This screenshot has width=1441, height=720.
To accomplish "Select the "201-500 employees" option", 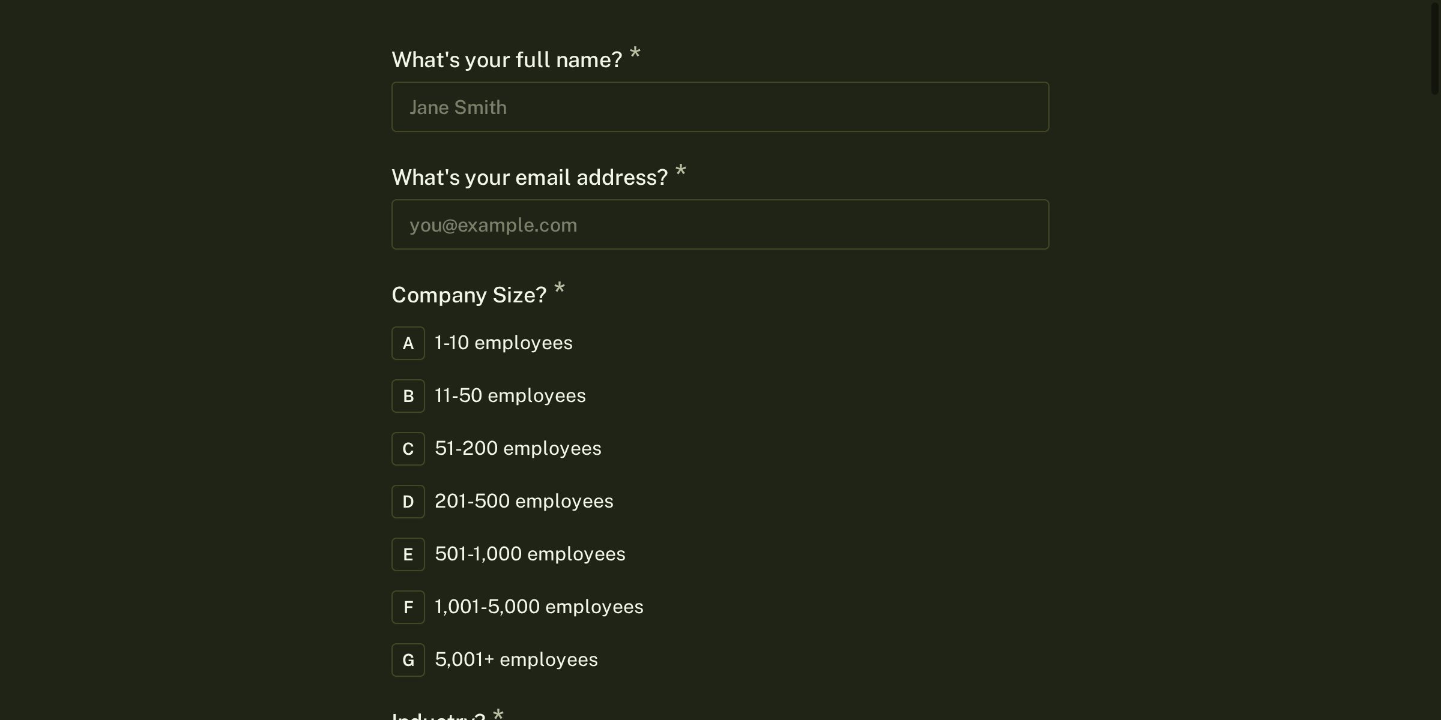I will click(524, 501).
